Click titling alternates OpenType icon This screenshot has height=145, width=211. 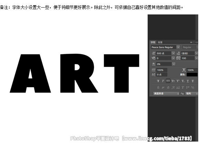(x=183, y=88)
